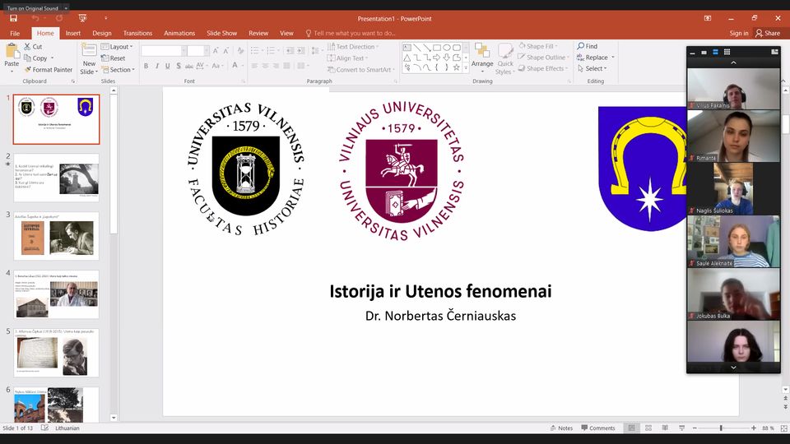Toggle Strikethrough formatting

coord(189,66)
